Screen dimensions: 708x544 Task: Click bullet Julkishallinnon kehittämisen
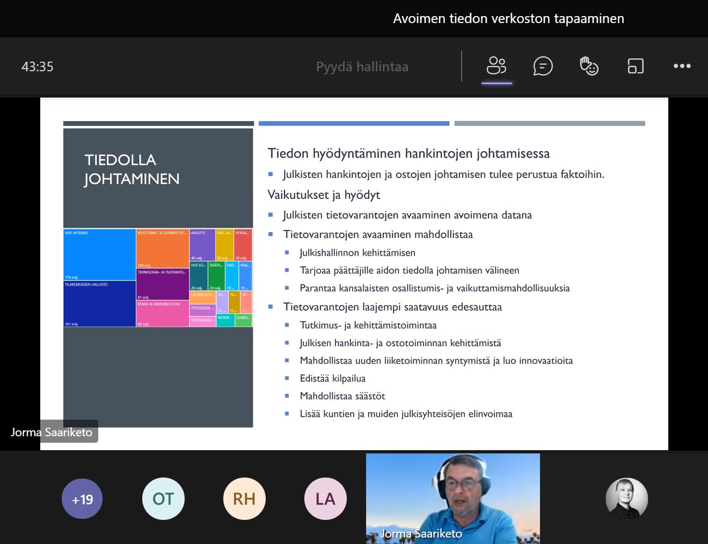[357, 252]
